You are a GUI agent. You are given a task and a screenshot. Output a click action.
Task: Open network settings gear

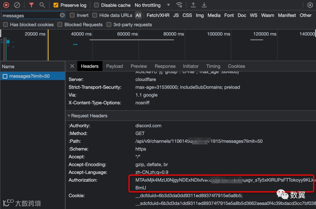click(x=310, y=5)
